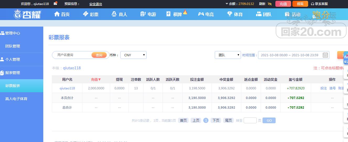
Task: Sort by the 活跃天数 column header
Action: [x=173, y=79]
